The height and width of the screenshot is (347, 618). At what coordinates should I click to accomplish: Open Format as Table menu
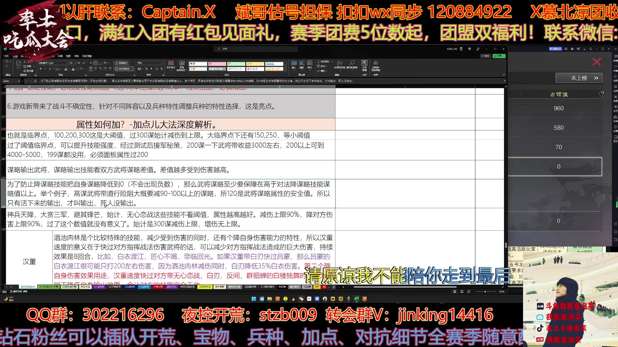pos(182,66)
